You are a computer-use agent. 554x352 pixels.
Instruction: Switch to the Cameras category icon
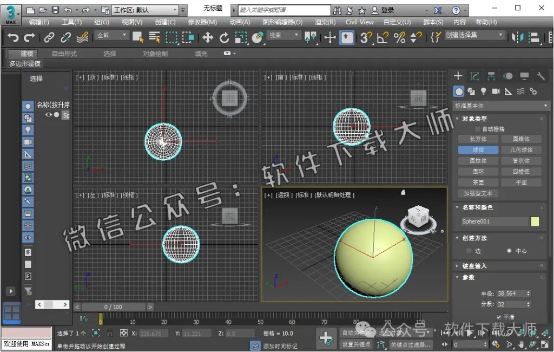coord(496,91)
